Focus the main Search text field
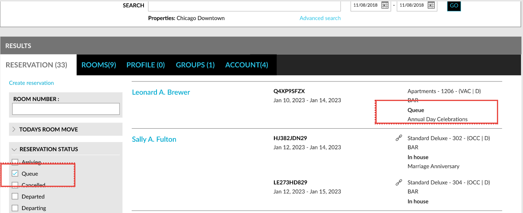 point(245,5)
